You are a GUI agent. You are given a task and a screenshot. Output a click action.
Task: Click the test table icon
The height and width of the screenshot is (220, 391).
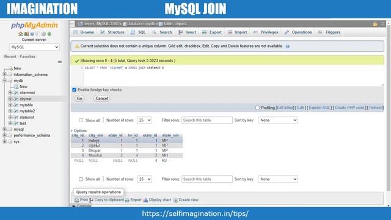point(16,123)
